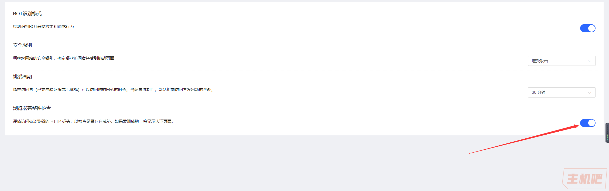Click description starting with 评估访问者浏览器
Image resolution: width=609 pixels, height=191 pixels.
click(94, 121)
